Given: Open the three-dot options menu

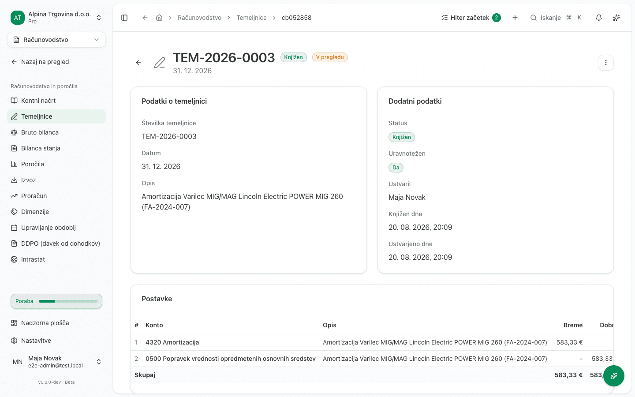Looking at the screenshot, I should click(606, 63).
